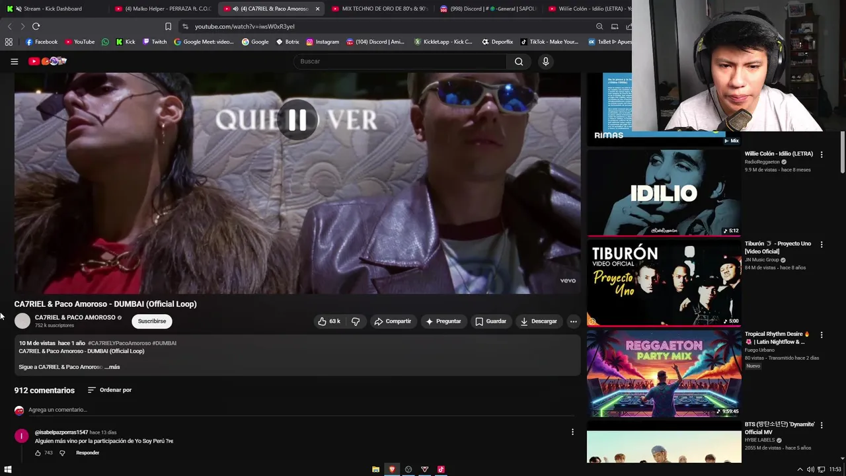Open the Tiburón Proyecto Uno thumbnail
This screenshot has height=476, width=846.
[x=664, y=283]
